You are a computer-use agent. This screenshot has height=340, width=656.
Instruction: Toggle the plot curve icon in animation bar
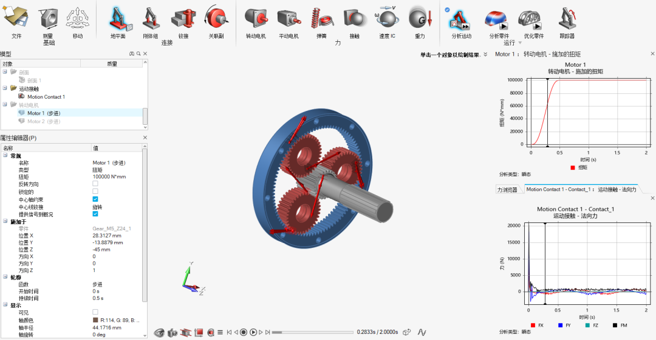pos(422,333)
